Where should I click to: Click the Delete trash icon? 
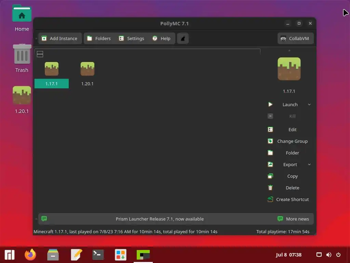click(x=270, y=188)
